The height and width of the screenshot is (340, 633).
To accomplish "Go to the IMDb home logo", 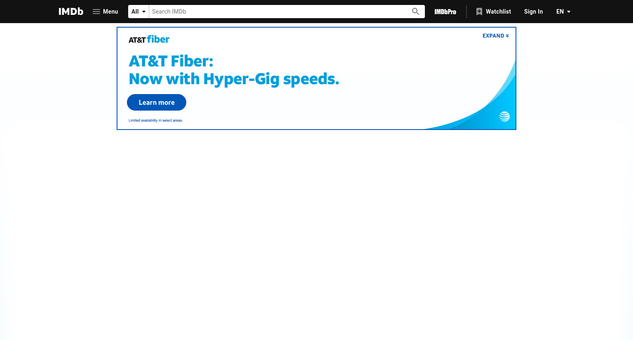I will pos(71,12).
